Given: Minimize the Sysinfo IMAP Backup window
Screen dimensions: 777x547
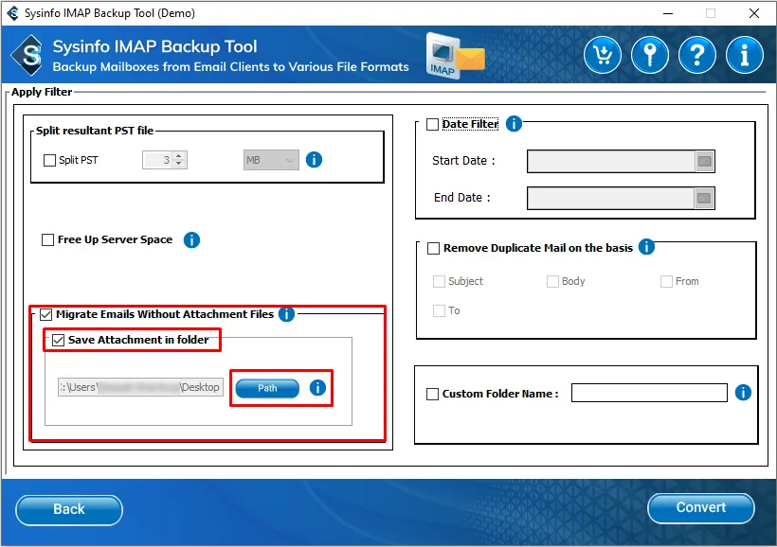Looking at the screenshot, I should 668,13.
